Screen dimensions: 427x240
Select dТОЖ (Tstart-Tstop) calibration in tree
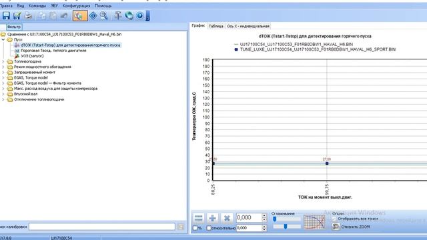pos(71,45)
